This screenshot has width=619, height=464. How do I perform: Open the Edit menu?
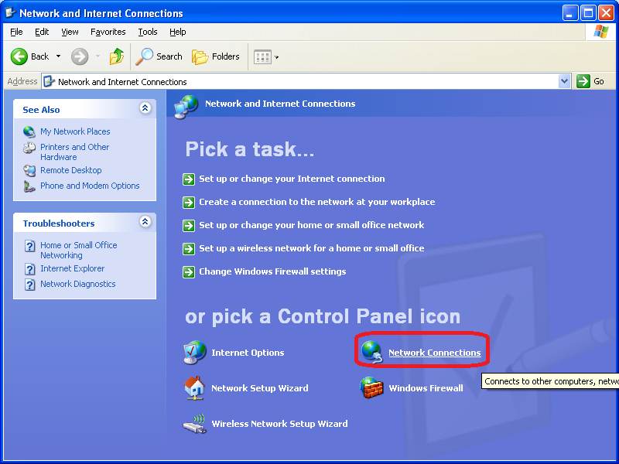[42, 32]
